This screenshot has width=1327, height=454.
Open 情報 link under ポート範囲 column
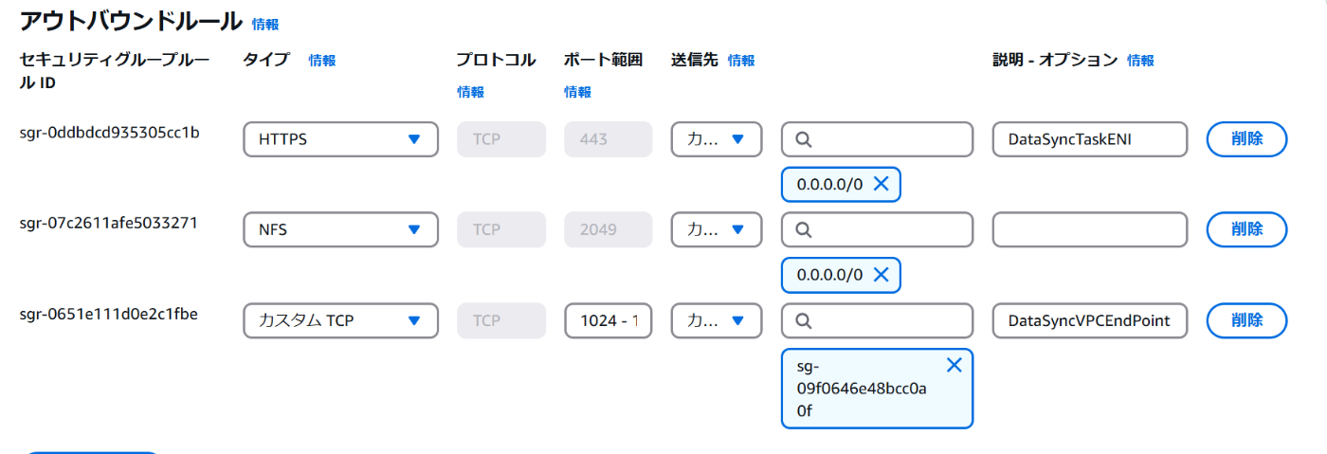tap(577, 92)
